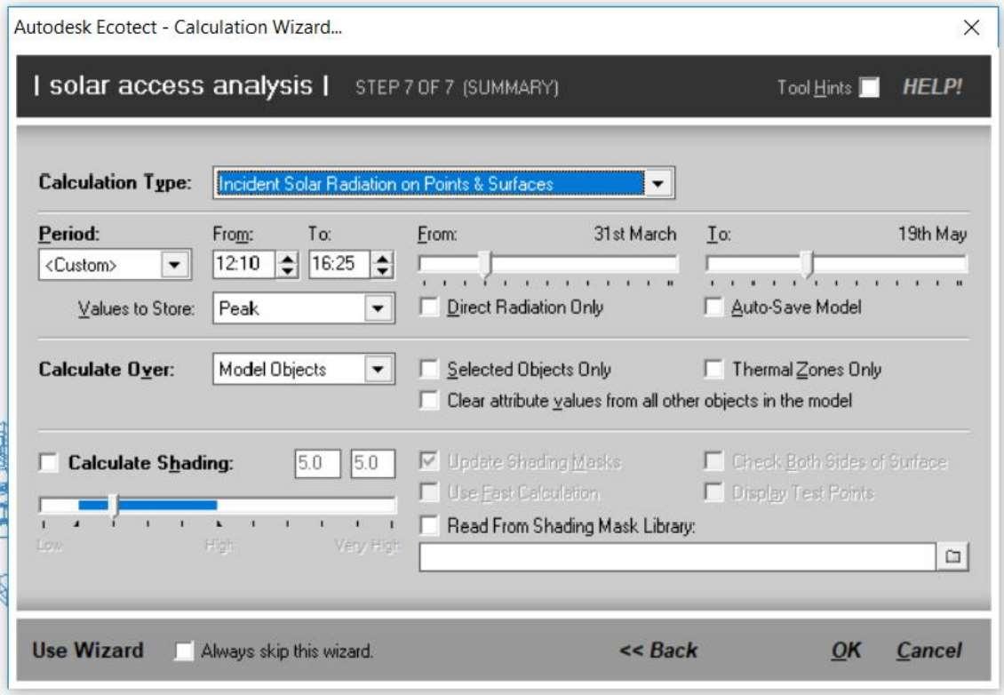Decrease the From time 12:10 value
This screenshot has height=695, width=1004.
coord(288,271)
